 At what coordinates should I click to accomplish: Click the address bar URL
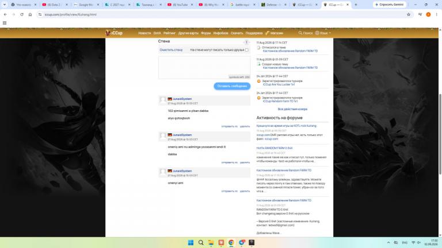point(70,14)
